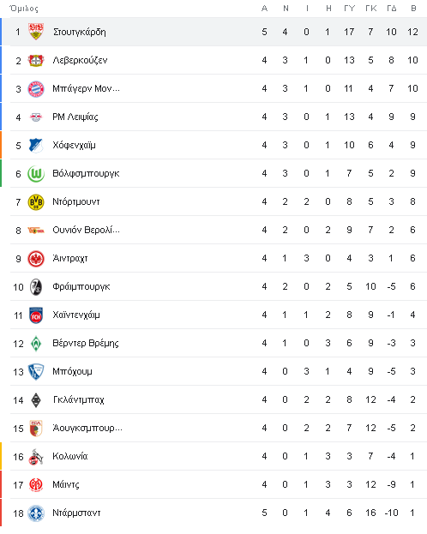Select the Β points column header
Screen dimensions: 427x534
click(413, 9)
